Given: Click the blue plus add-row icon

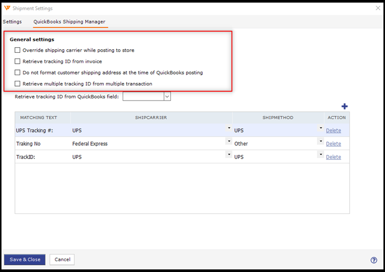Looking at the screenshot, I should (x=344, y=106).
